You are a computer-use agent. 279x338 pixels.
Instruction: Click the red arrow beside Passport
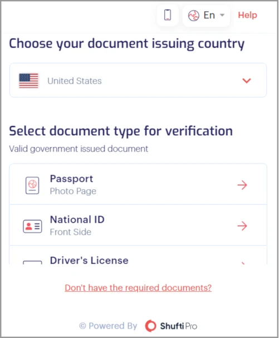click(242, 185)
